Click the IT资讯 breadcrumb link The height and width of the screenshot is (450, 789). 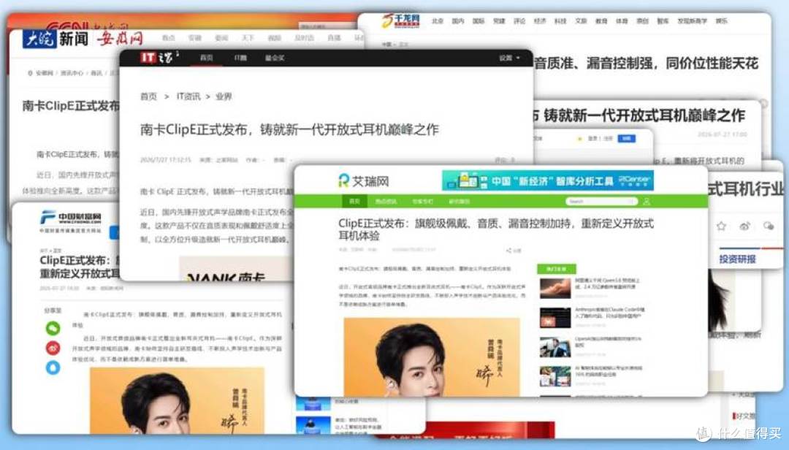click(188, 96)
